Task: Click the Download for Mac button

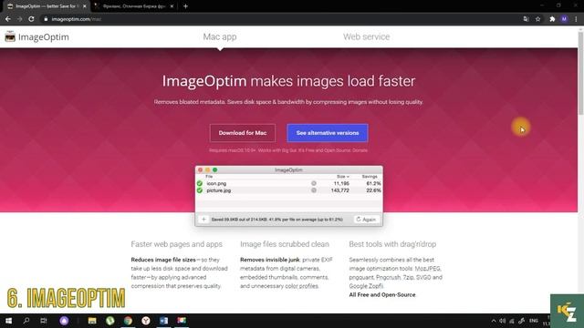Action: 243,133
